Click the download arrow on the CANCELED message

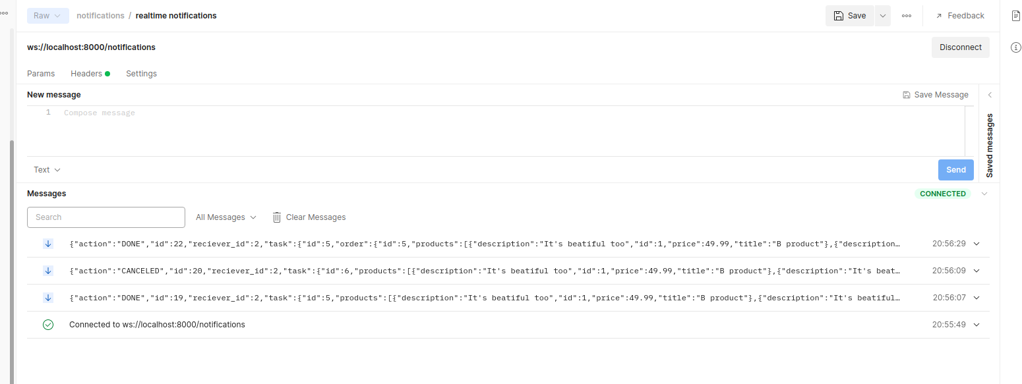[x=47, y=270]
